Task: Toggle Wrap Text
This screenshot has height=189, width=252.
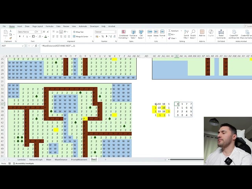Action: click(x=78, y=32)
